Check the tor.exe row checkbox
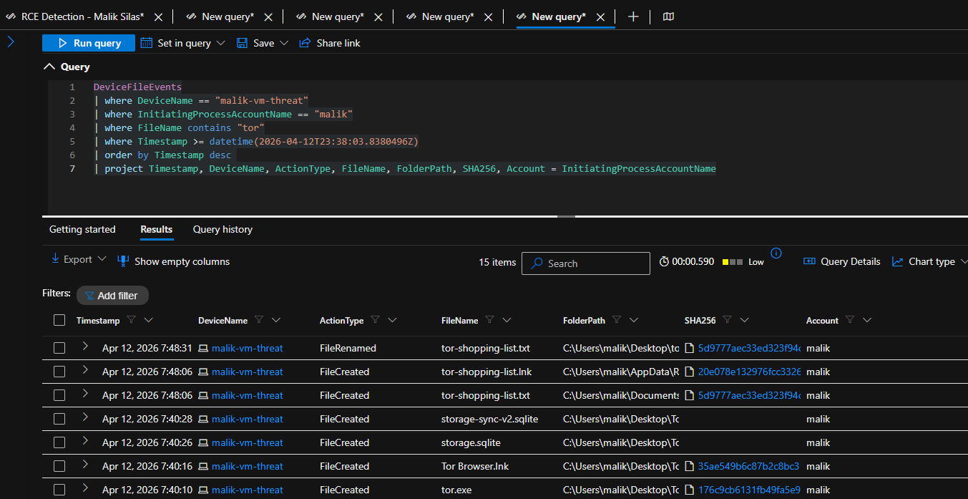This screenshot has width=968, height=499. click(x=59, y=490)
